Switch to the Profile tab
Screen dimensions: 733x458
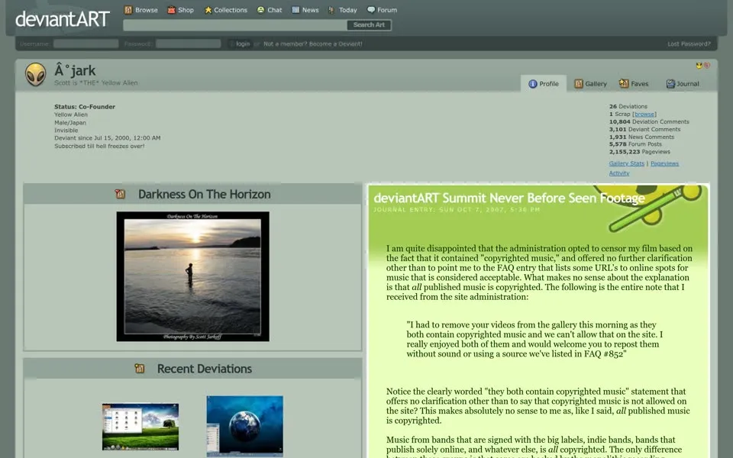[544, 84]
